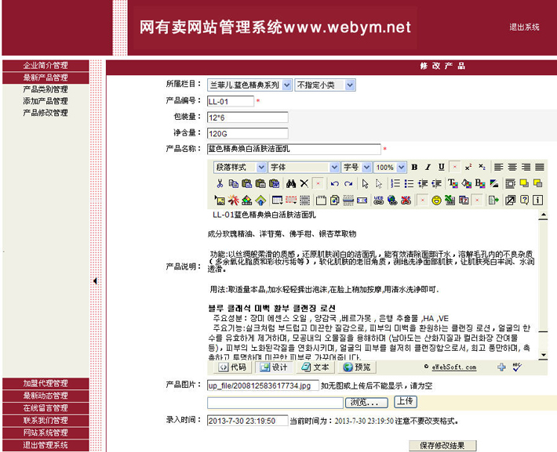Delete selection with the X icon
557x452 pixels.
(x=304, y=183)
